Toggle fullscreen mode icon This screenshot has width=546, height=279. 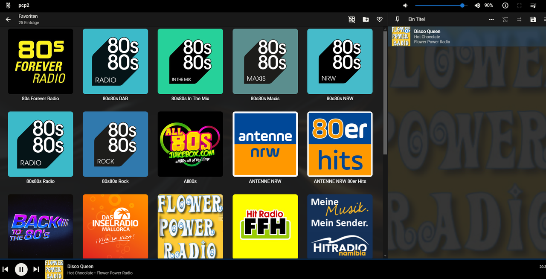point(519,6)
